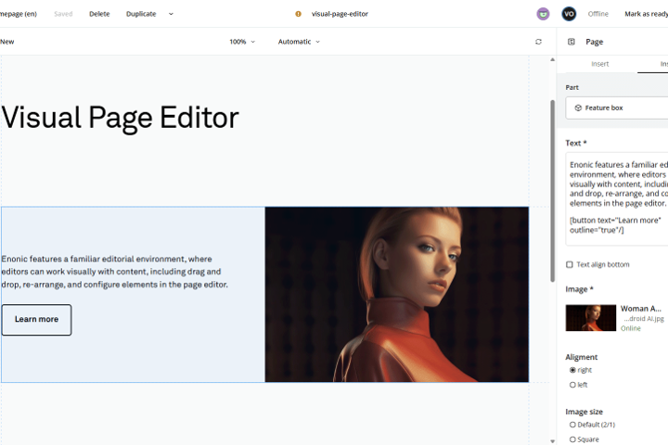Click the Page panel icon

tap(572, 42)
